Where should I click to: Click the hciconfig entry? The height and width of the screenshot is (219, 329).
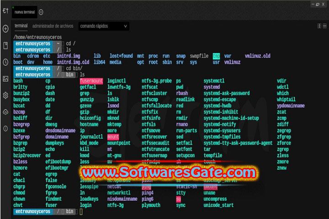(x=90, y=118)
